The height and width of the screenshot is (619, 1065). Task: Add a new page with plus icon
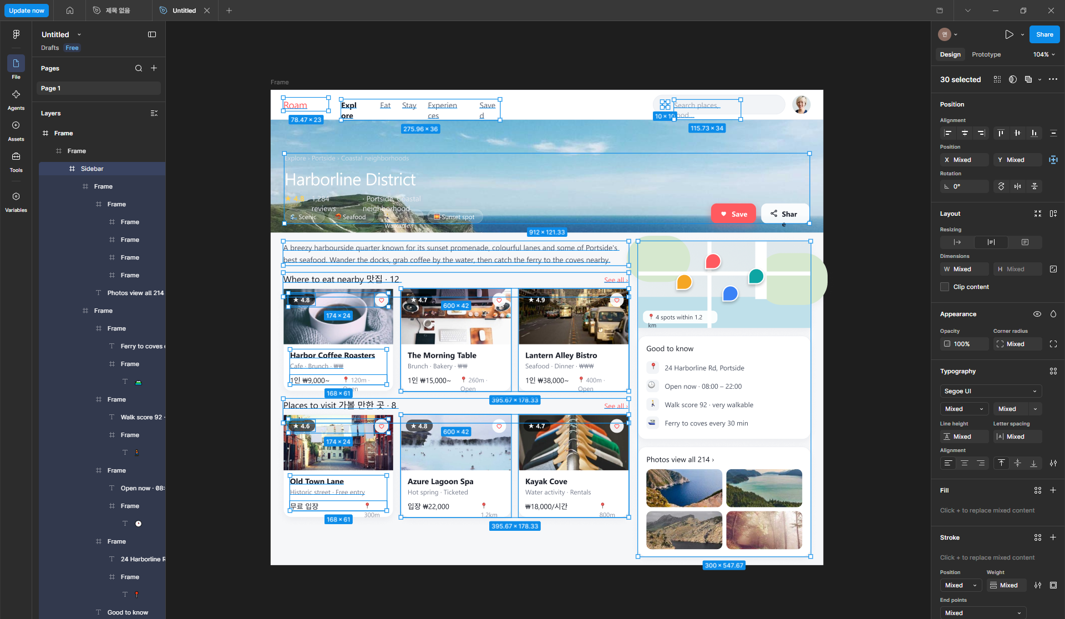(154, 68)
